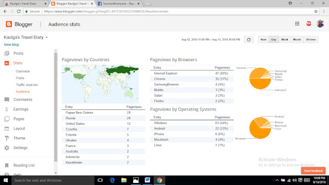This screenshot has width=329, height=185.
Task: Bookmark page with the star icon
Action: pyautogui.click(x=316, y=11)
